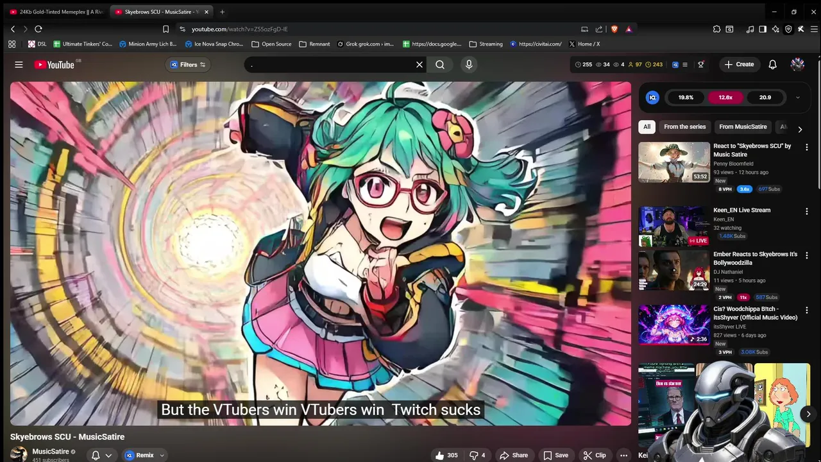
Task: Click the 12.6x vidIQ multiplier pill
Action: click(x=725, y=98)
